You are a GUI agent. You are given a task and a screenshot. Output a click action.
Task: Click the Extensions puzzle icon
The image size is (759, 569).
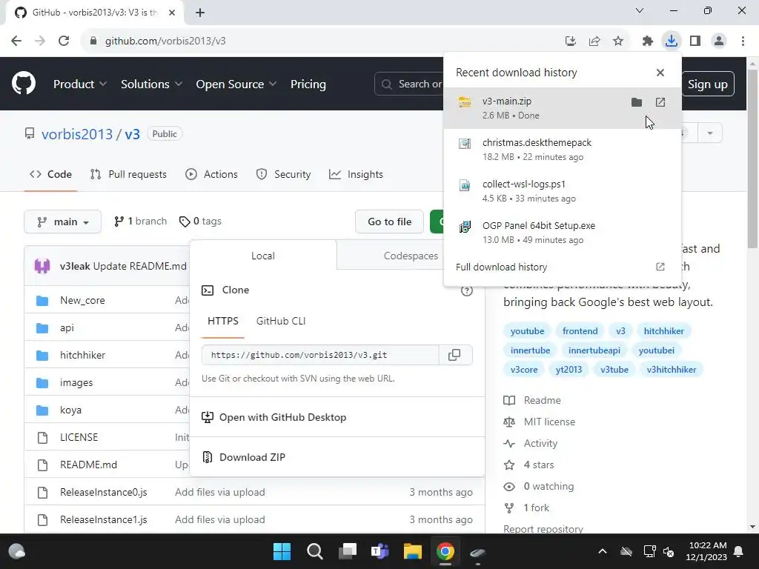(x=647, y=41)
